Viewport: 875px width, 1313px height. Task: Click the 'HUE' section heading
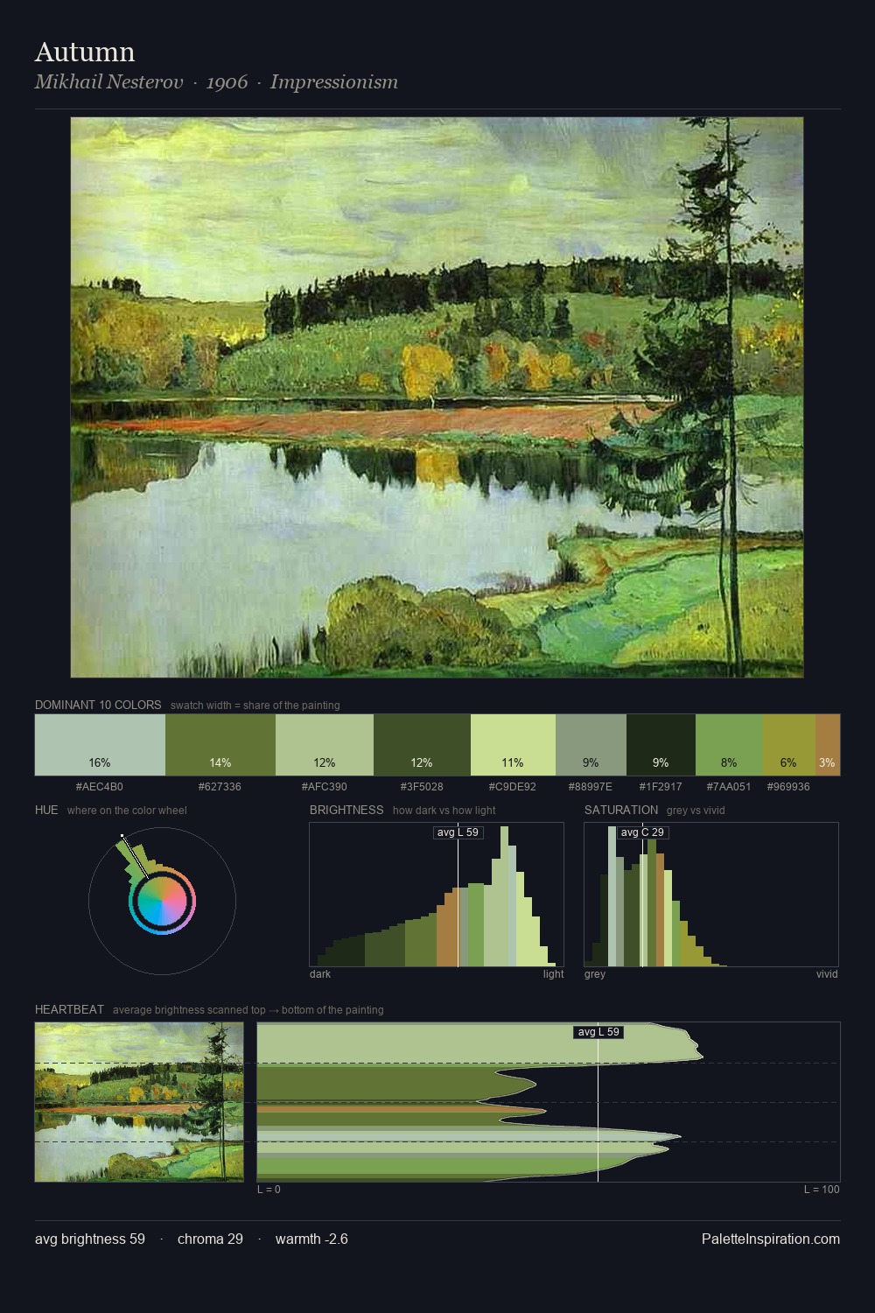(x=46, y=810)
